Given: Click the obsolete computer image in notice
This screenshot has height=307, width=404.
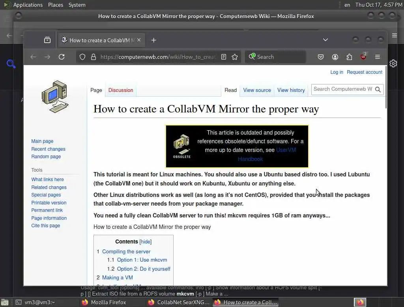Looking at the screenshot, I should click(181, 146).
